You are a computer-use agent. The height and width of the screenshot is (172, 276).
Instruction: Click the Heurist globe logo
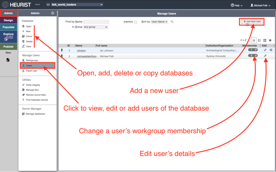[x=5, y=5]
